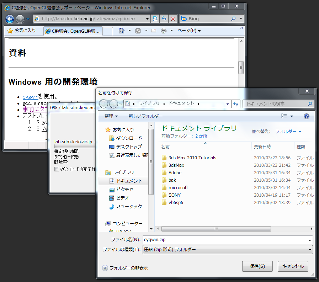319x282 pixels.
Task: Click the IE back arrow button
Action: 10,19
